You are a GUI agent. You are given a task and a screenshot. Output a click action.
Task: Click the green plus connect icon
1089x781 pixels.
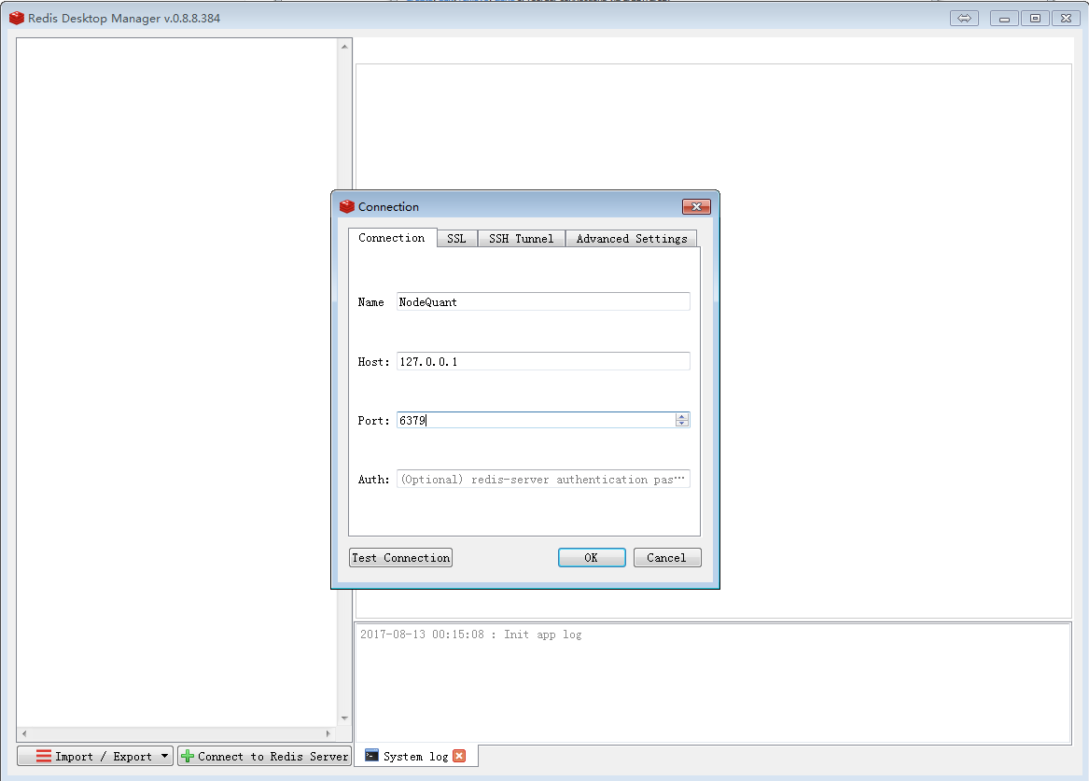pos(188,756)
